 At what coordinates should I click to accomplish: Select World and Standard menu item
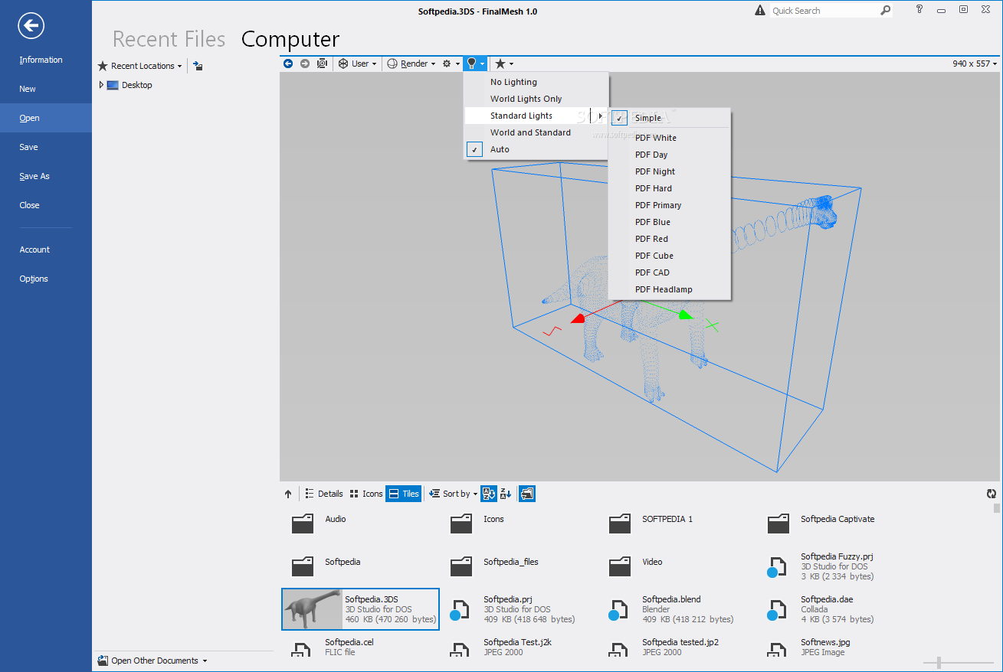click(x=536, y=132)
